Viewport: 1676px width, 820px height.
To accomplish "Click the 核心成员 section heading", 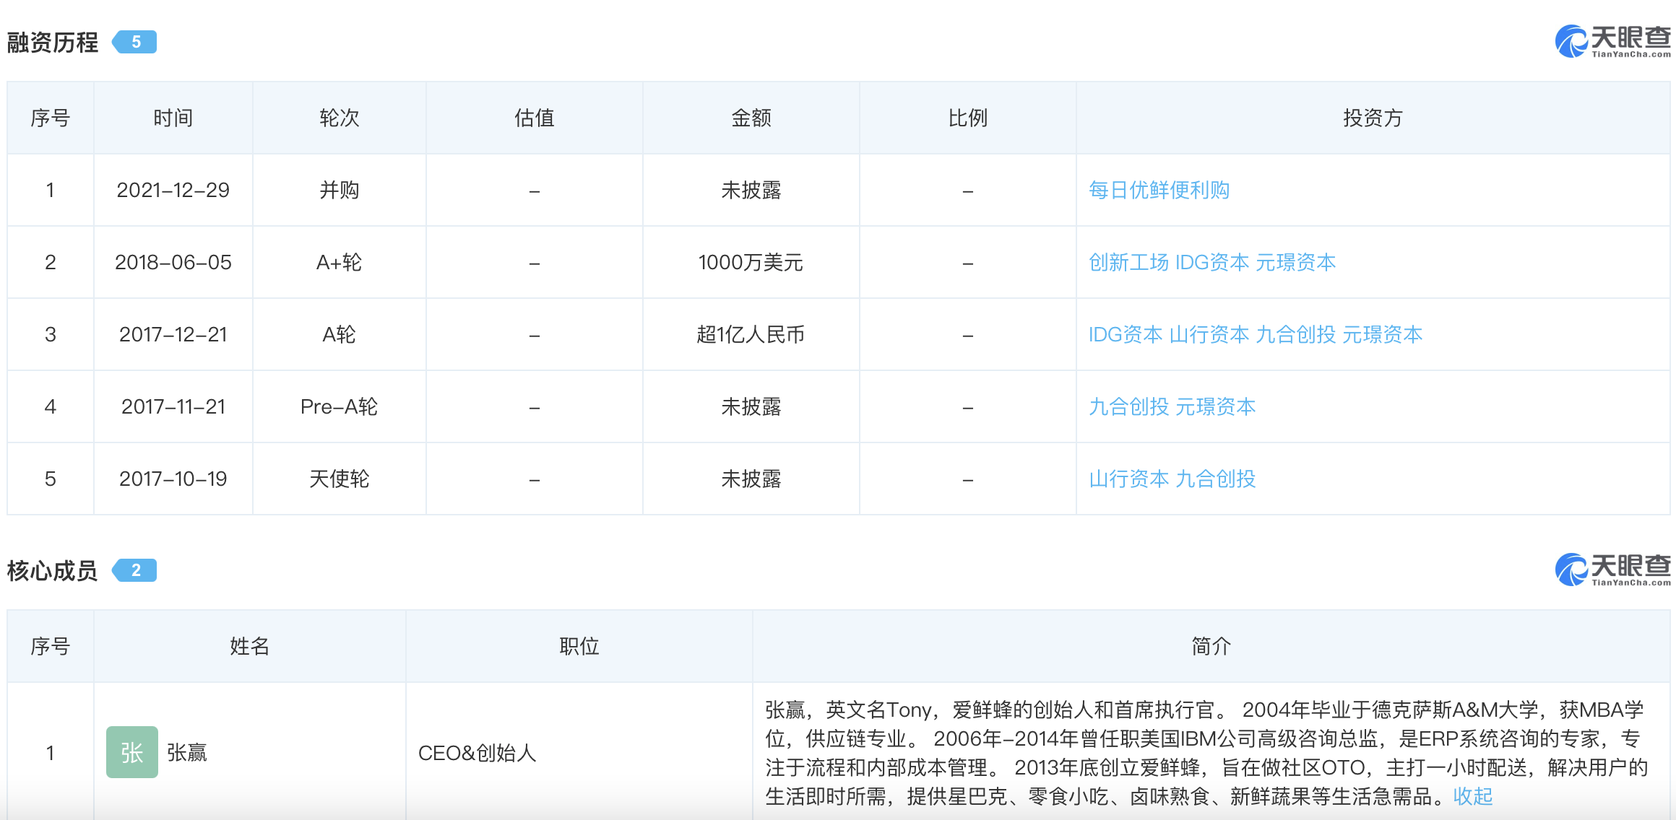I will point(52,570).
